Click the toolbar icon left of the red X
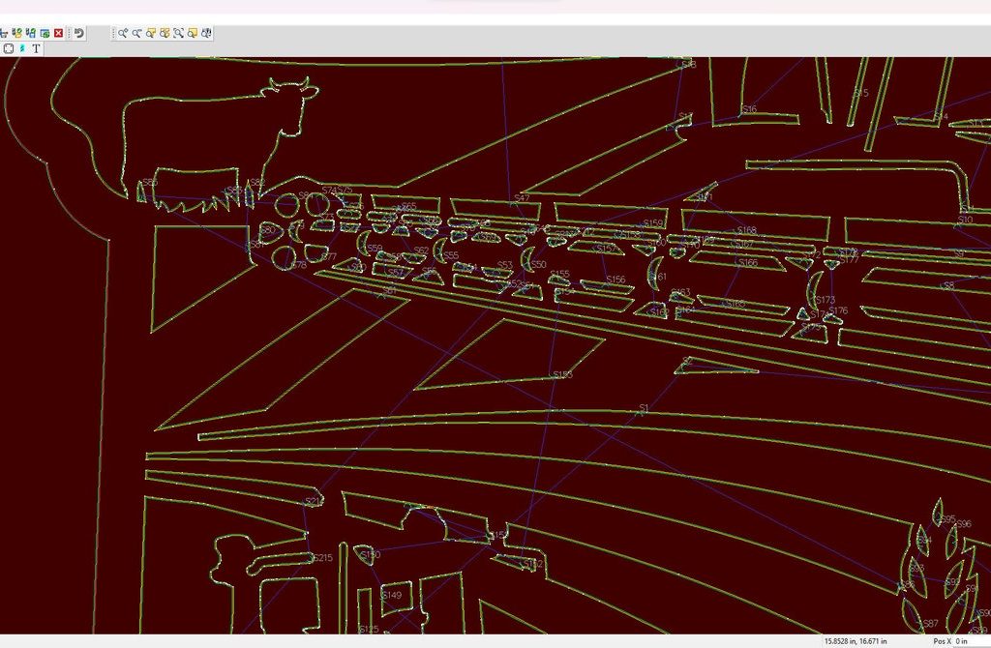The image size is (991, 648). click(45, 33)
